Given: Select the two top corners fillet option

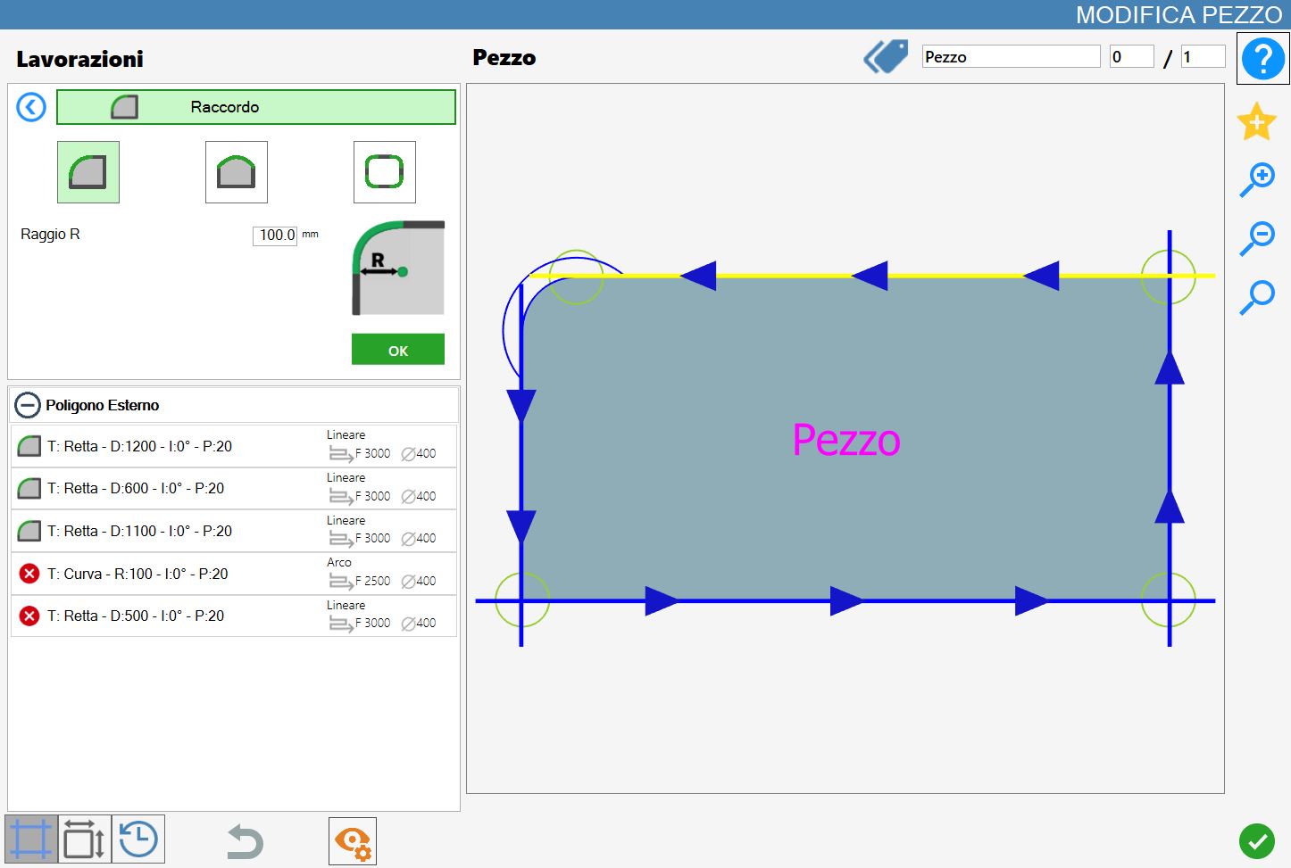Looking at the screenshot, I should [x=237, y=172].
